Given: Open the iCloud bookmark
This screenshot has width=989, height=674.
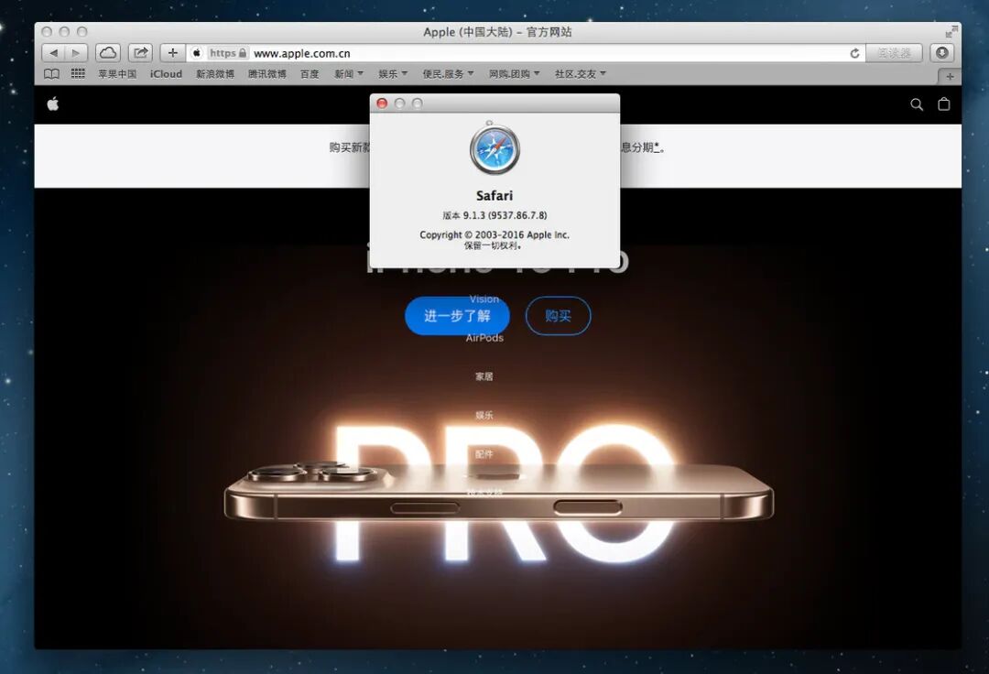Looking at the screenshot, I should [166, 74].
